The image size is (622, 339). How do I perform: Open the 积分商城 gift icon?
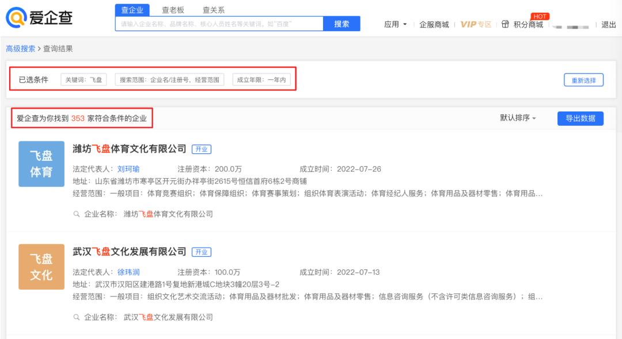tap(505, 25)
